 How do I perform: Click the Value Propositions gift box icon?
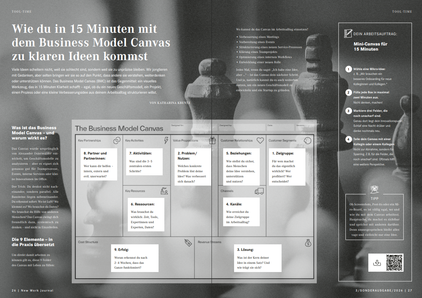(213, 140)
